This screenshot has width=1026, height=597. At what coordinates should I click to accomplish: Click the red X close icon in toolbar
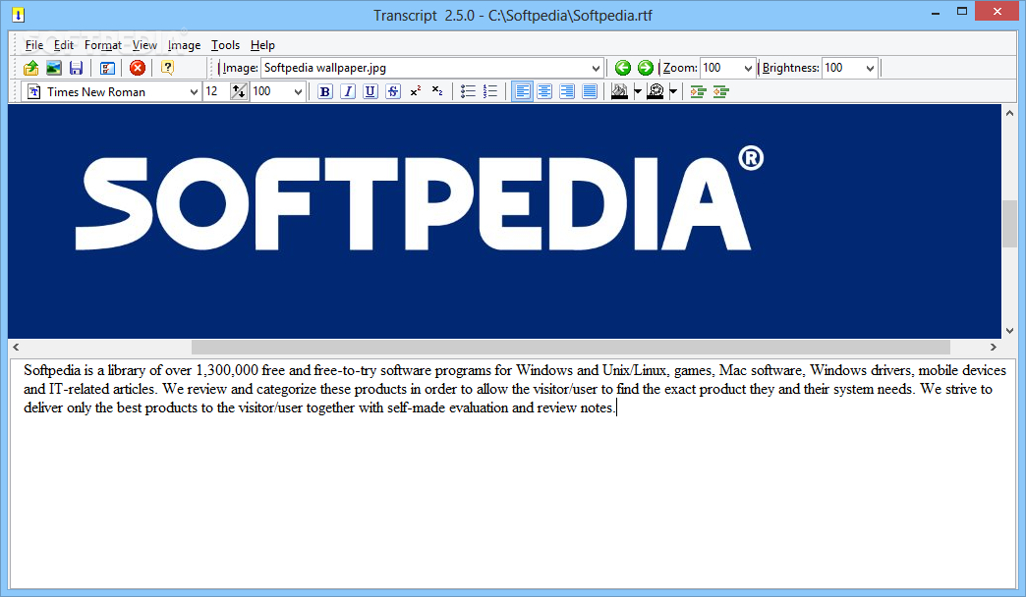138,68
